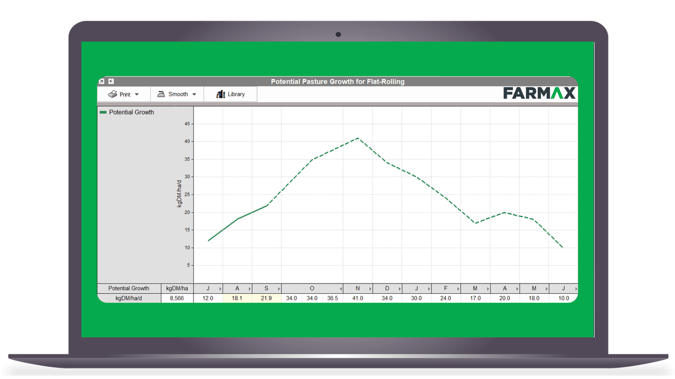Open the Library books icon

point(221,94)
